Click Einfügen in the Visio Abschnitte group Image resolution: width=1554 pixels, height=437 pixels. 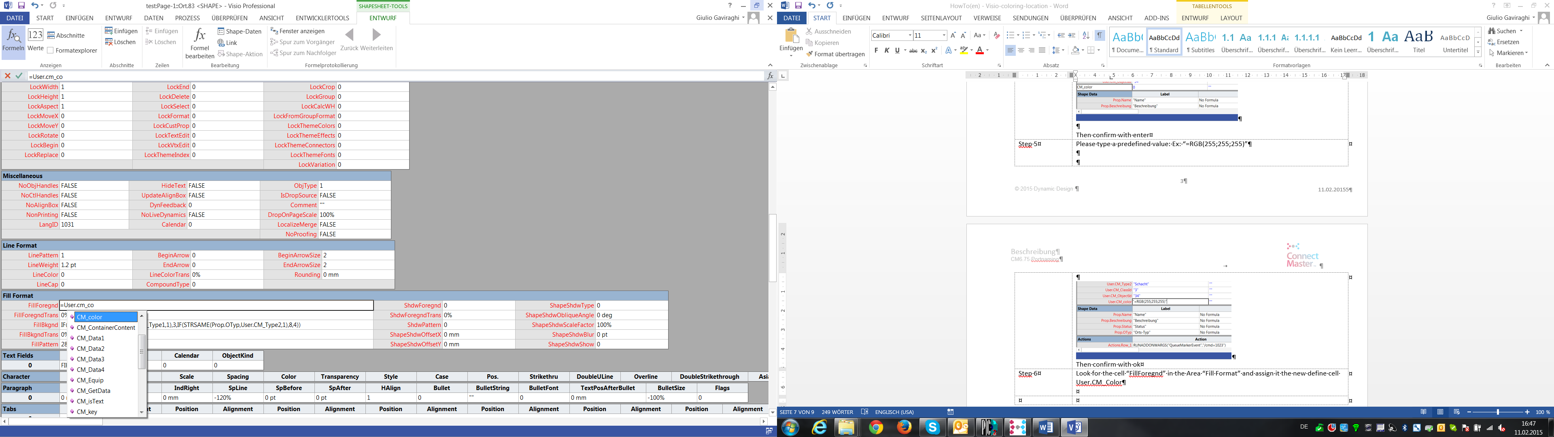point(121,31)
